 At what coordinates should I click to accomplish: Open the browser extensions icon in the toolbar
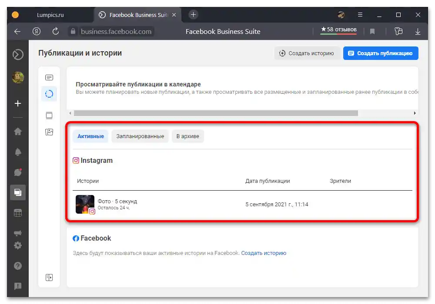click(x=398, y=31)
